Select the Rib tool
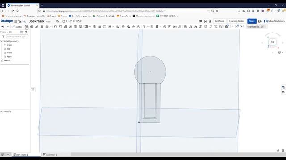Screen dimensions: 286x160 [71, 27]
